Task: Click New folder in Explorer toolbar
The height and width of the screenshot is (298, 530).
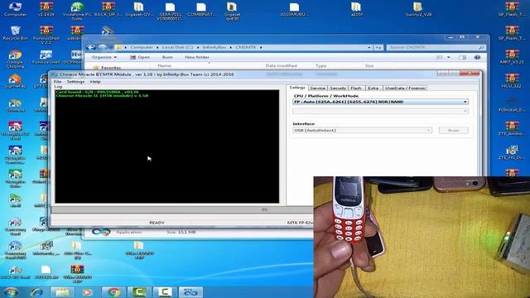Action: pos(197,57)
